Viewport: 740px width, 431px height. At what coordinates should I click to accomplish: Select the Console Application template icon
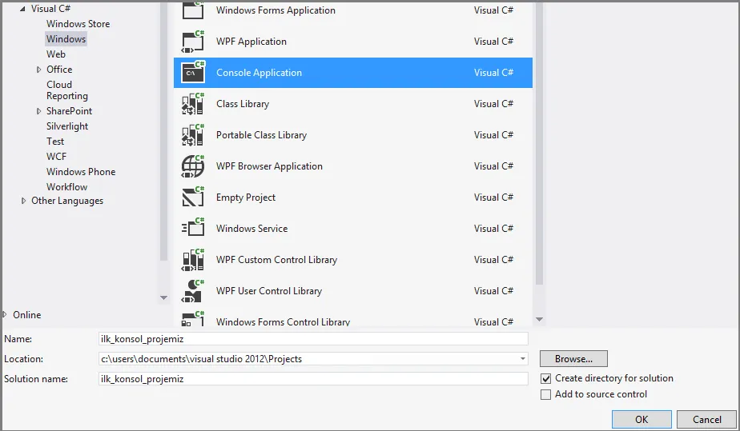tap(193, 73)
